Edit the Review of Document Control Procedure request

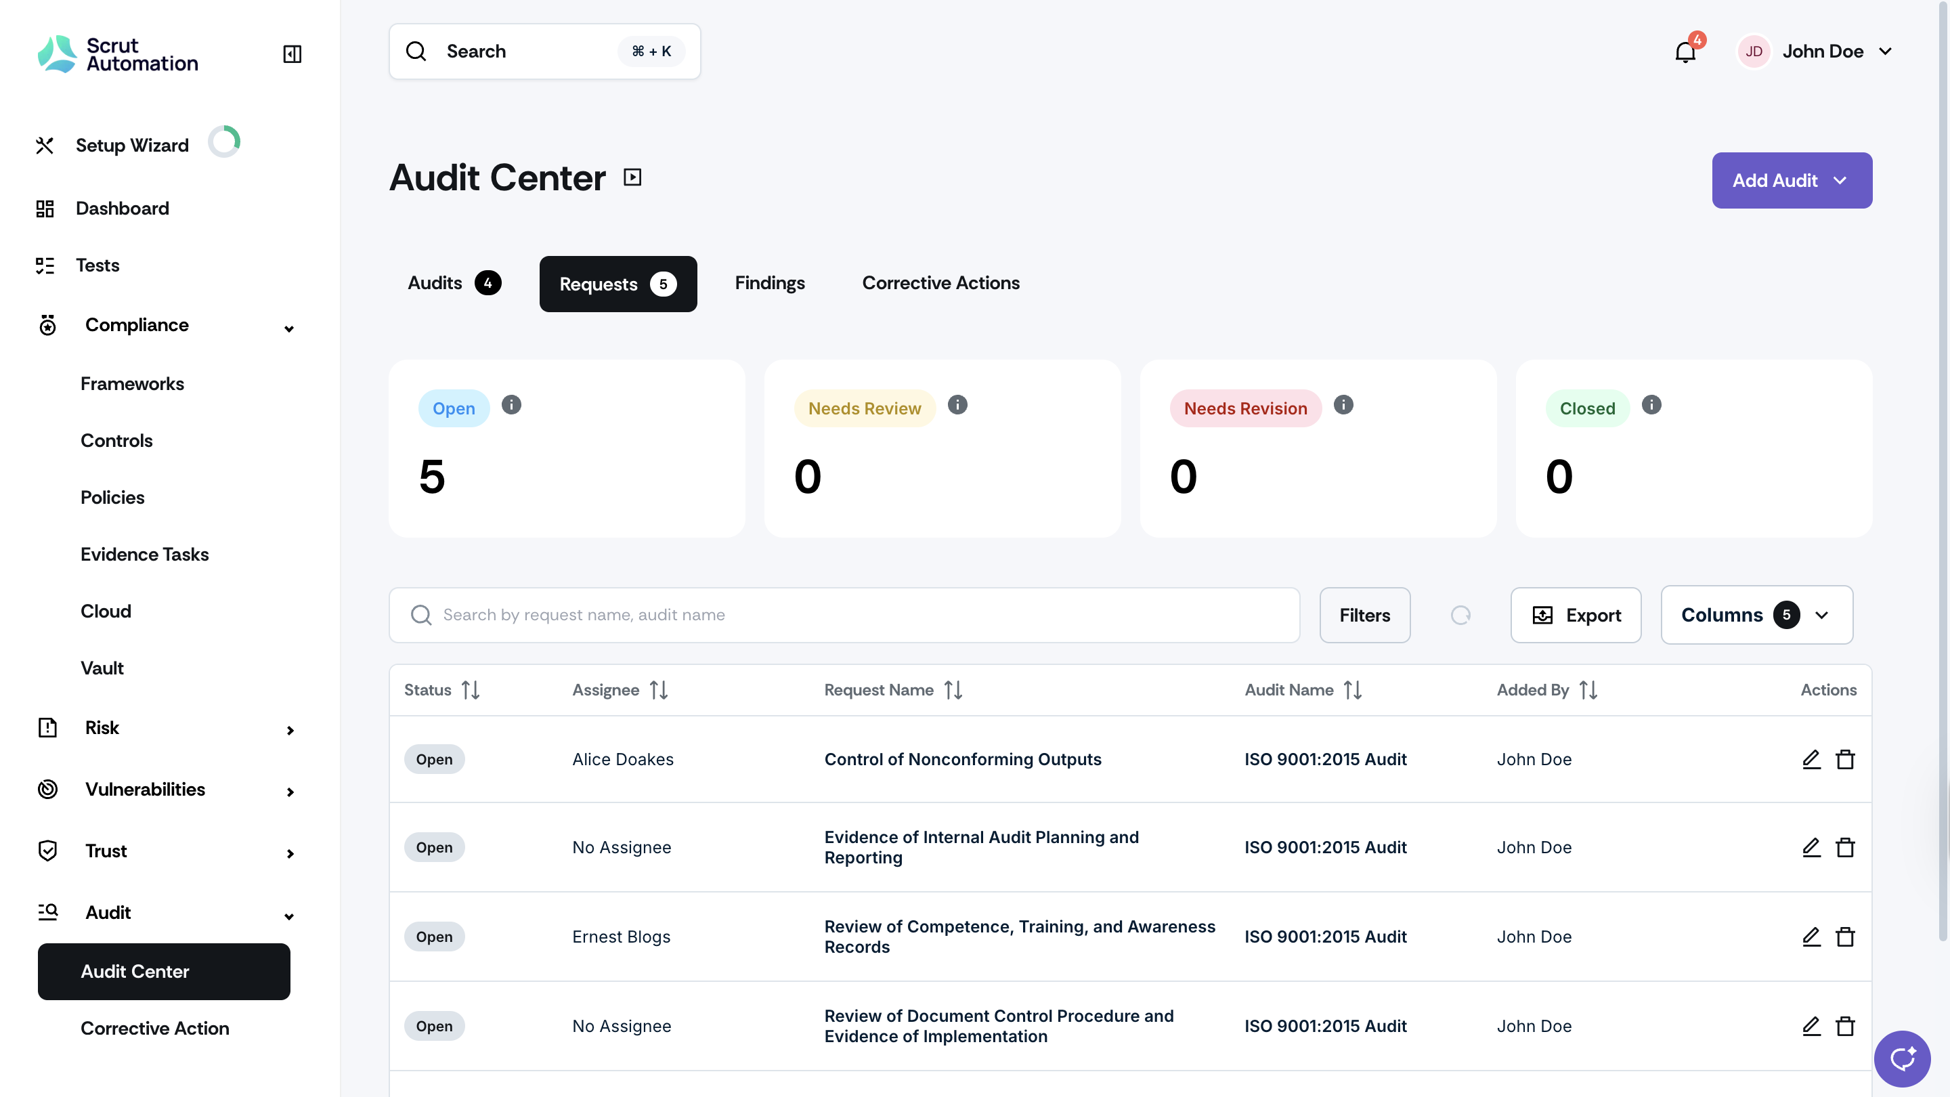(x=1811, y=1025)
